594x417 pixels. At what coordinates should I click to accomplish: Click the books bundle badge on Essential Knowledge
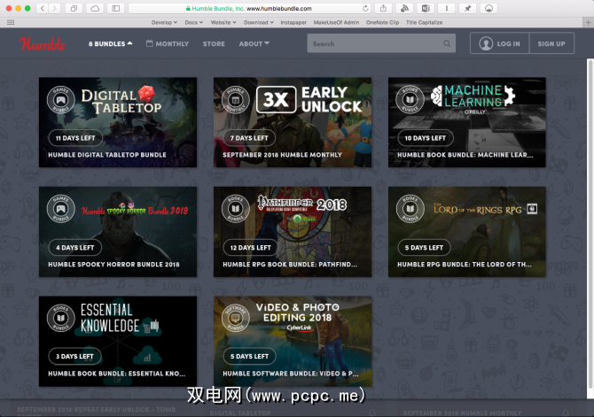[60, 318]
